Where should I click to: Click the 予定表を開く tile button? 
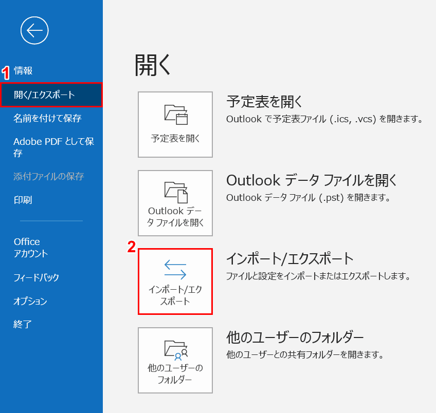coord(175,124)
